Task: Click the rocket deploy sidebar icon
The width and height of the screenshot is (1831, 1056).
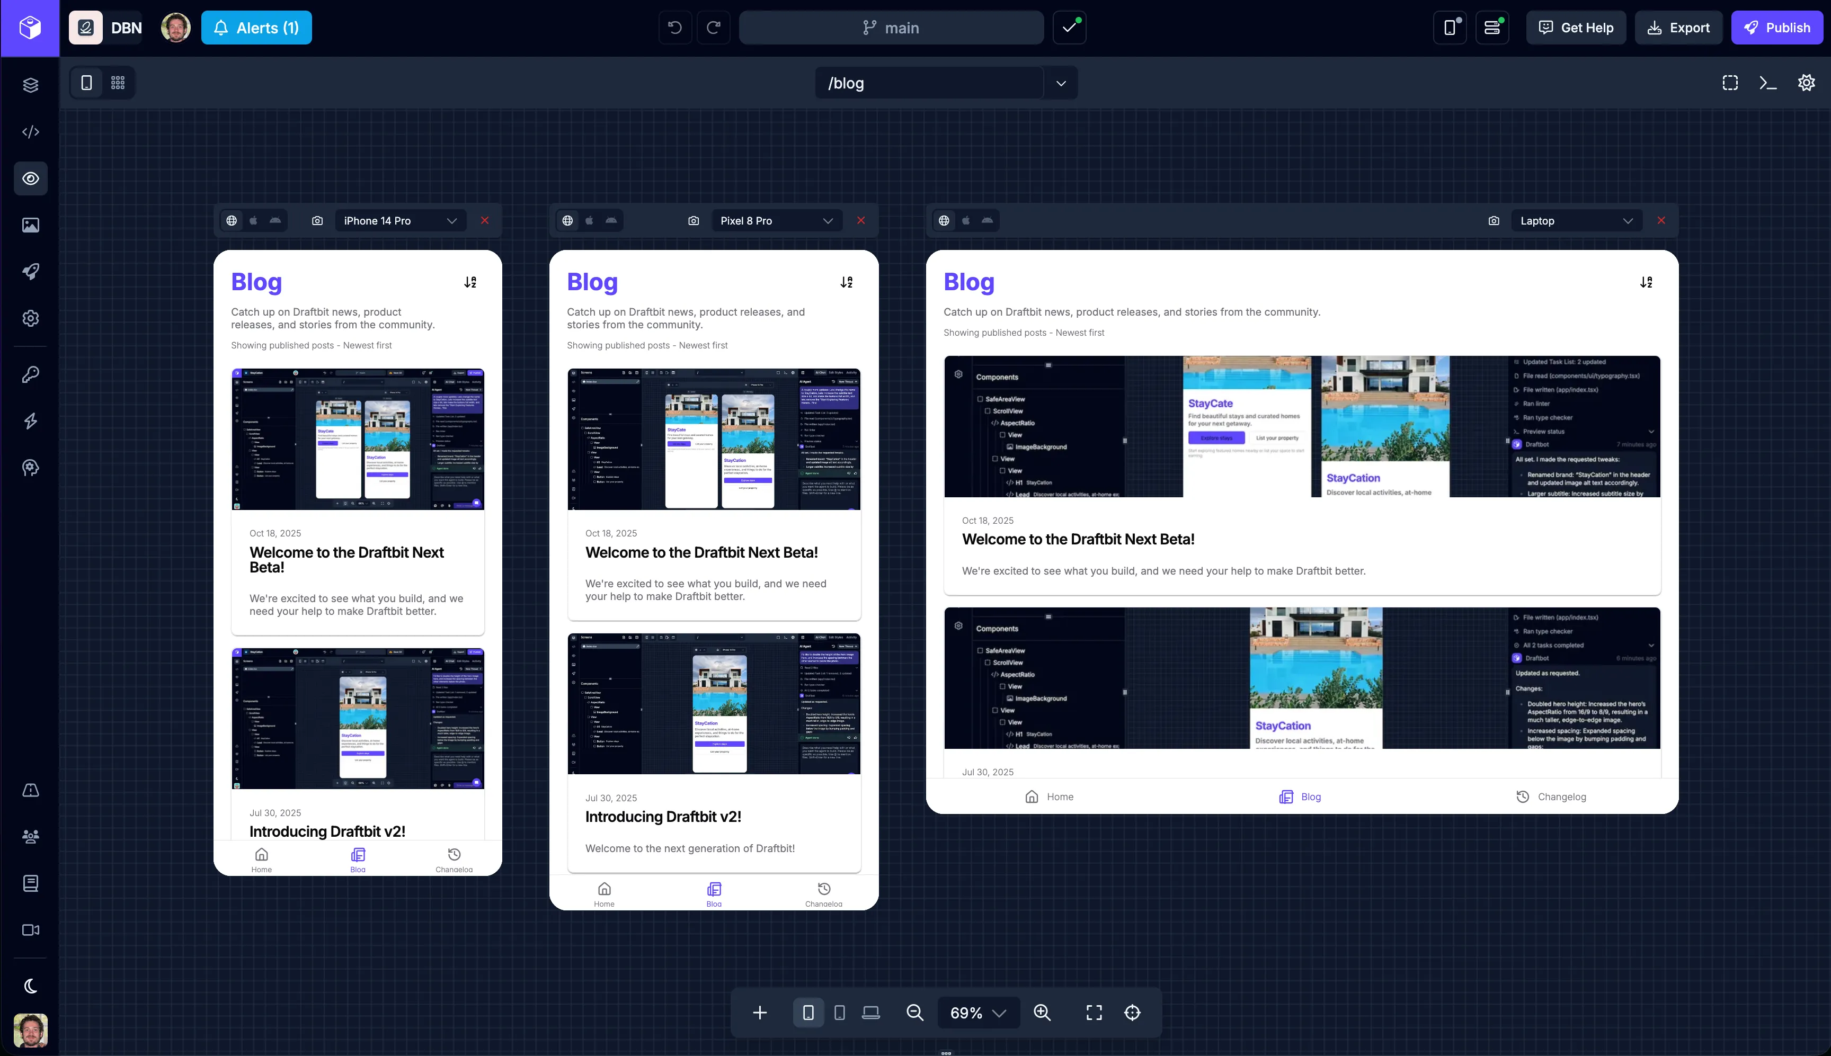Action: tap(31, 271)
